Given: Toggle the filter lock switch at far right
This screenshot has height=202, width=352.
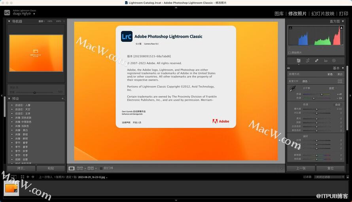Looking at the screenshot, I should click(348, 177).
